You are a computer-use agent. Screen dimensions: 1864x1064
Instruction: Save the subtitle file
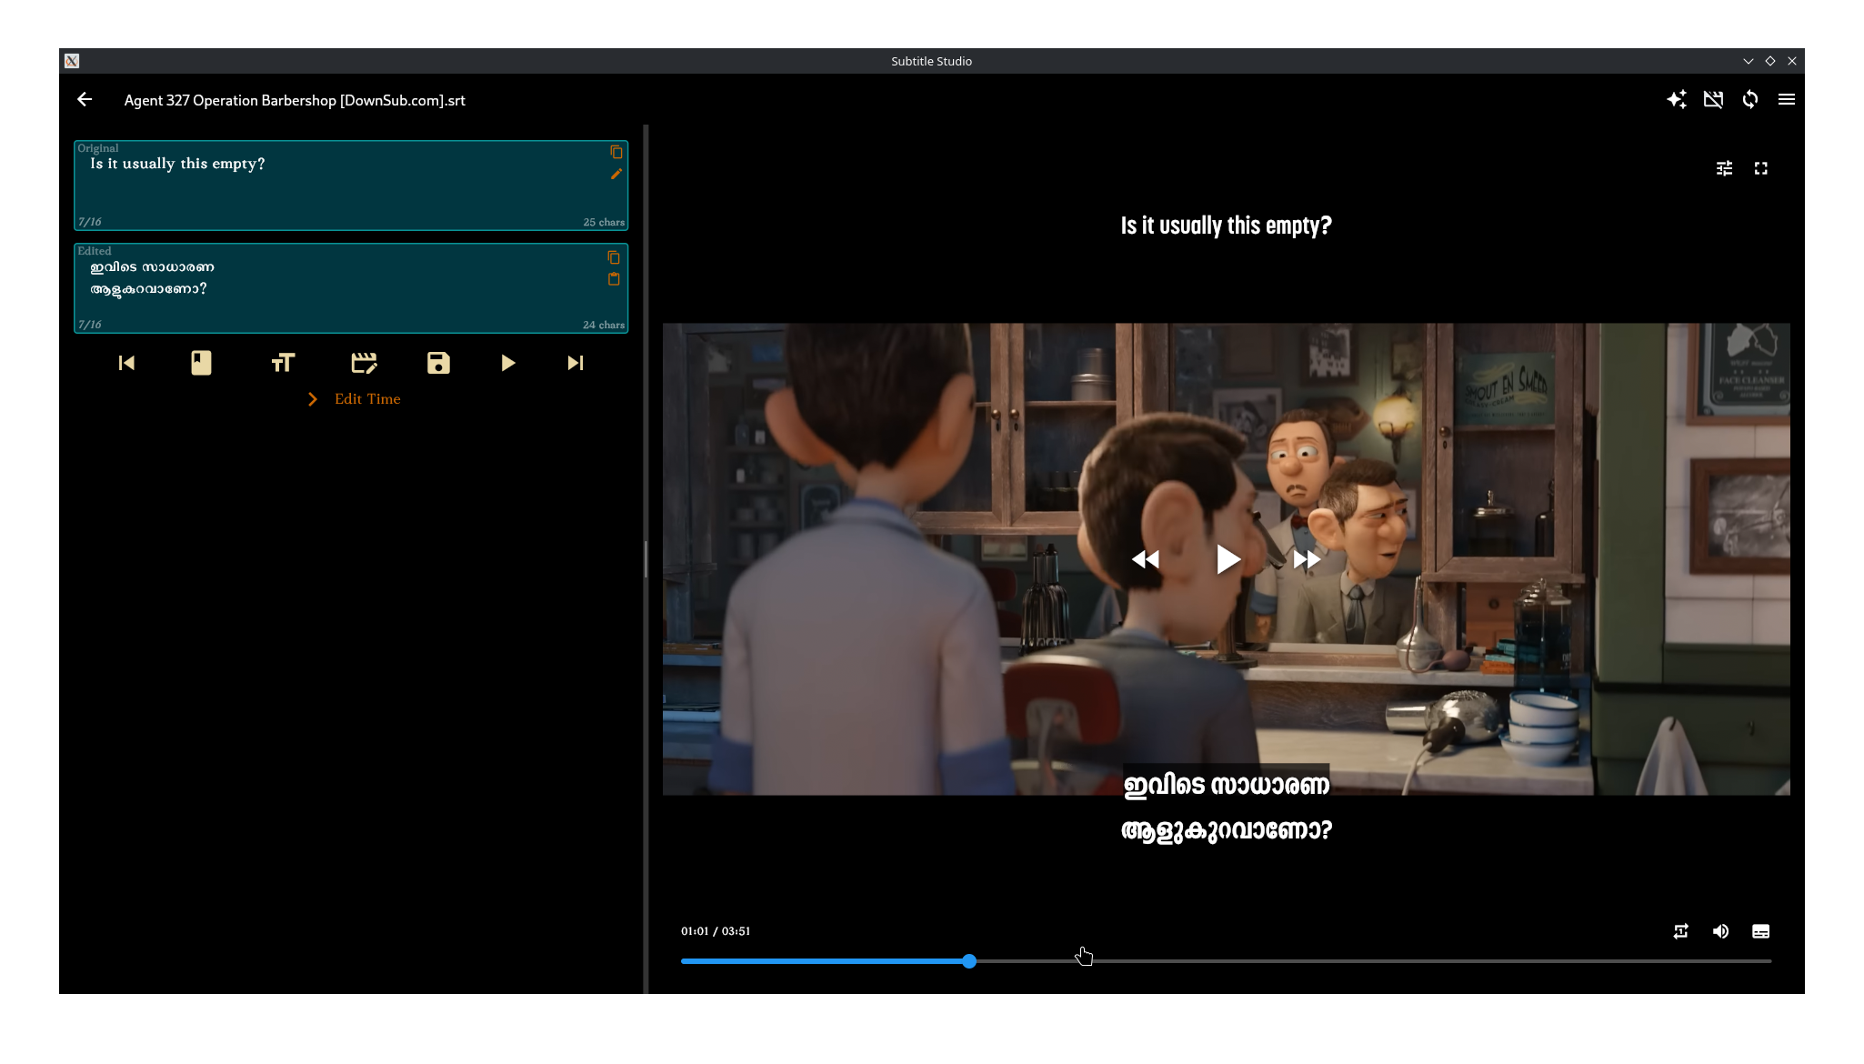438,363
